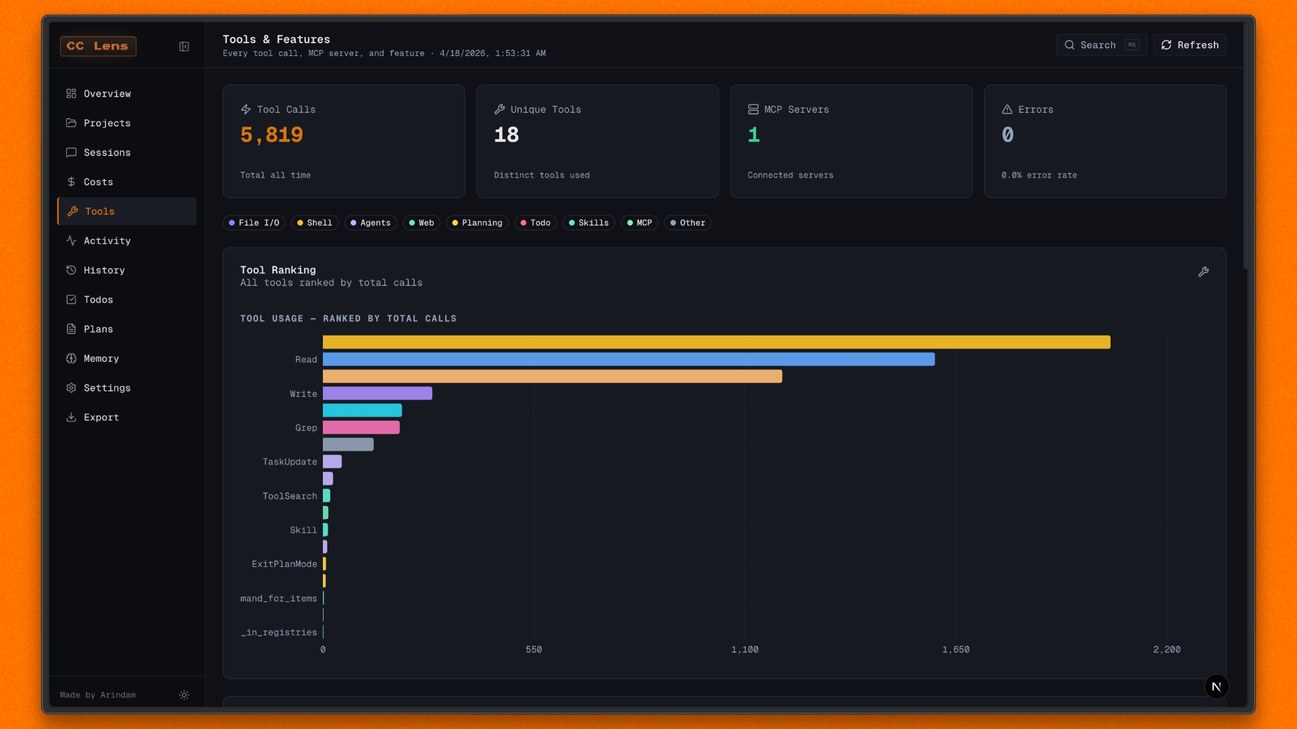The height and width of the screenshot is (729, 1297).
Task: Click the Plans document icon
Action: point(72,329)
